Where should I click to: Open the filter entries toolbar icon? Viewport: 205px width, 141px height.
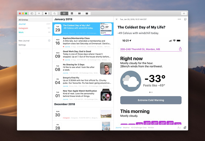pos(39,14)
